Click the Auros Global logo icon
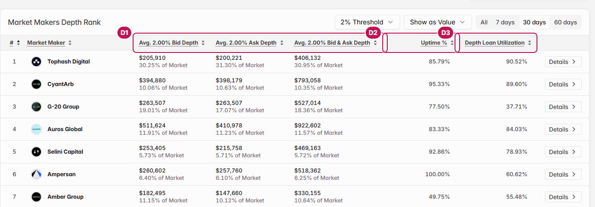Image resolution: width=595 pixels, height=207 pixels. 36,129
